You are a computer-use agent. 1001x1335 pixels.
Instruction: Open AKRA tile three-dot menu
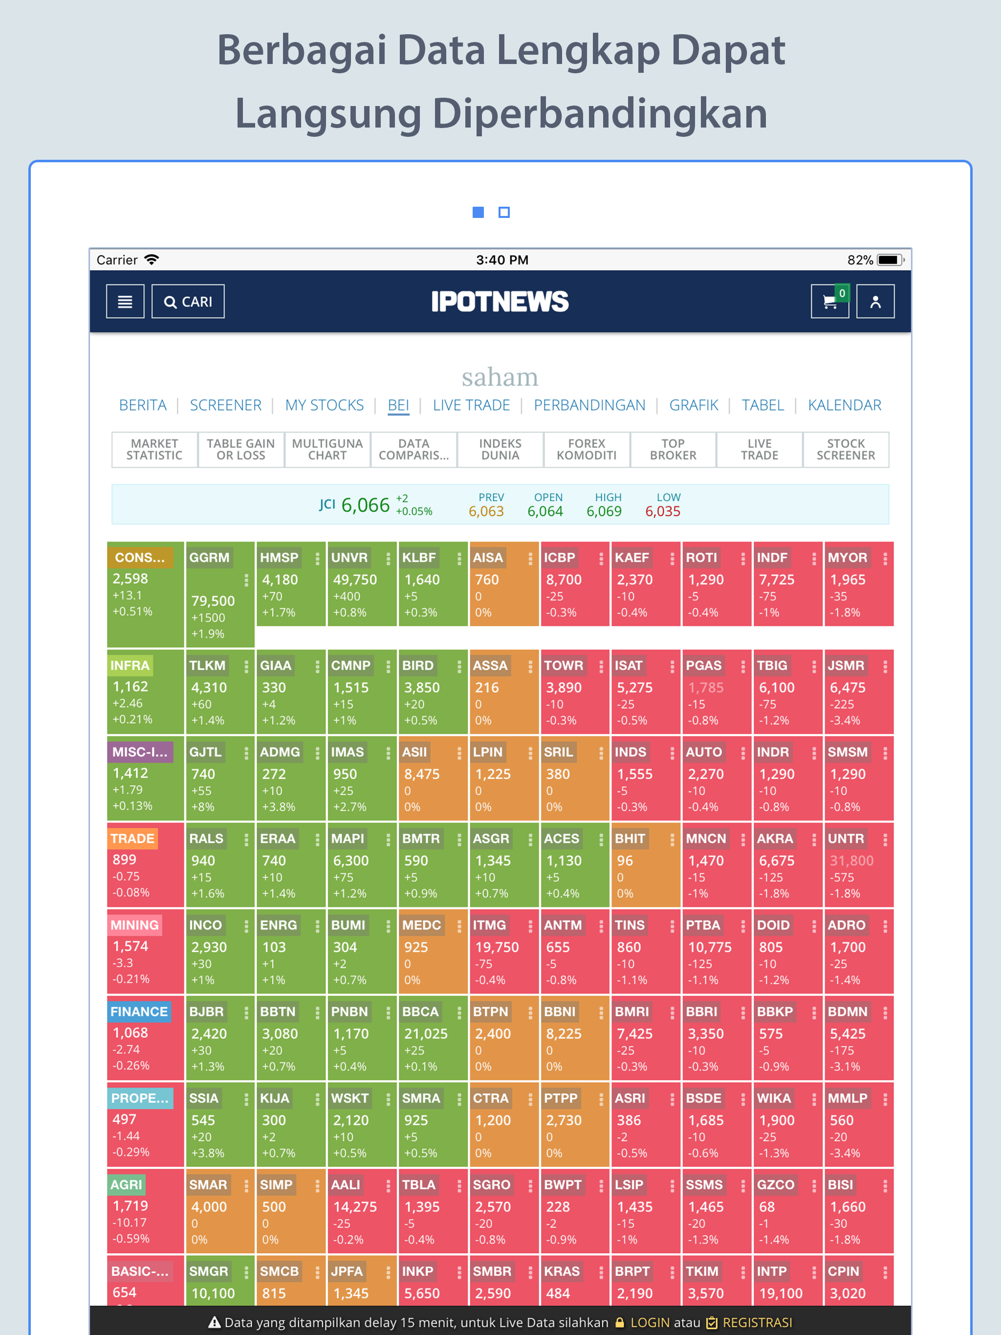814,840
